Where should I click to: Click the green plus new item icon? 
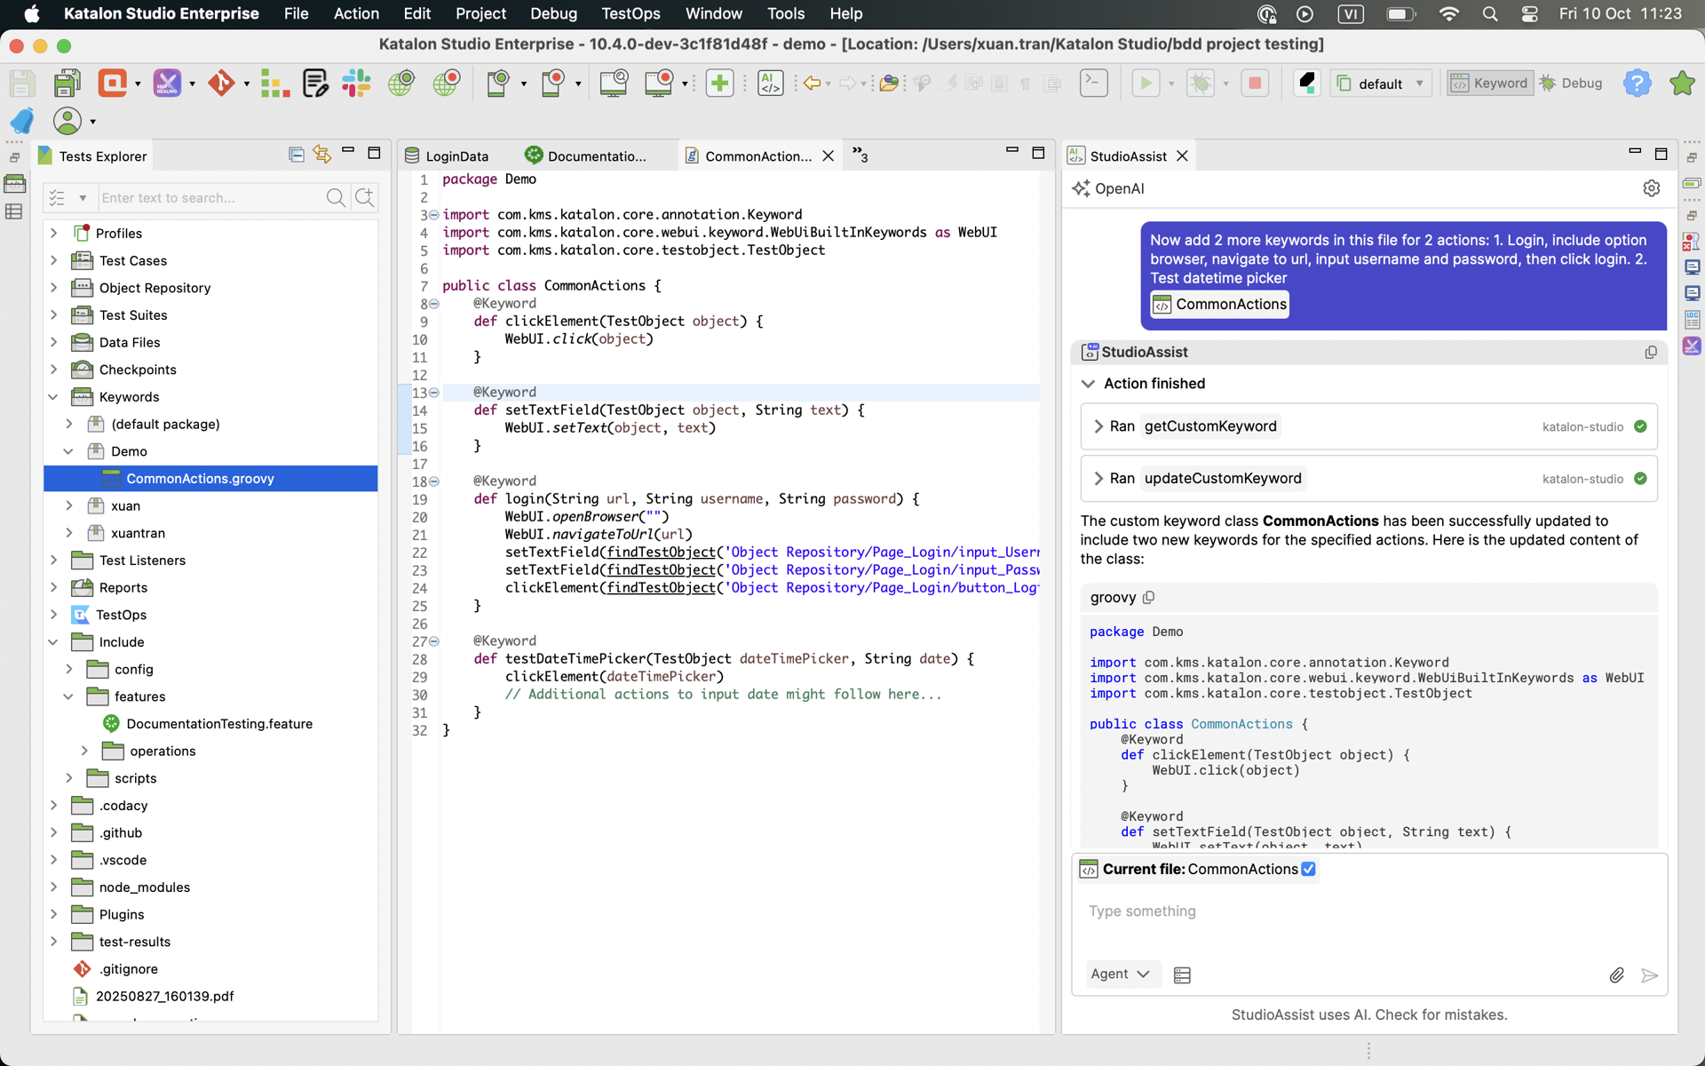coord(719,84)
